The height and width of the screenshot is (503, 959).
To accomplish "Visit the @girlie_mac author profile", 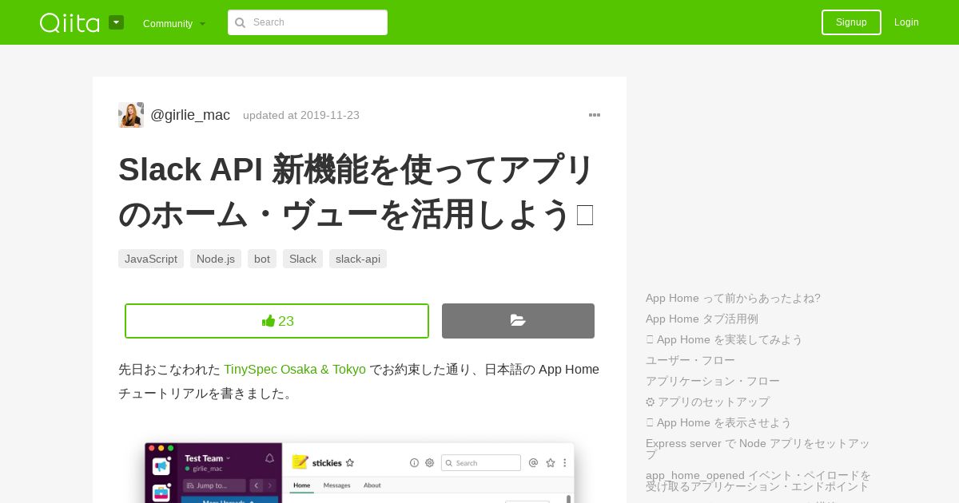I will (x=190, y=115).
